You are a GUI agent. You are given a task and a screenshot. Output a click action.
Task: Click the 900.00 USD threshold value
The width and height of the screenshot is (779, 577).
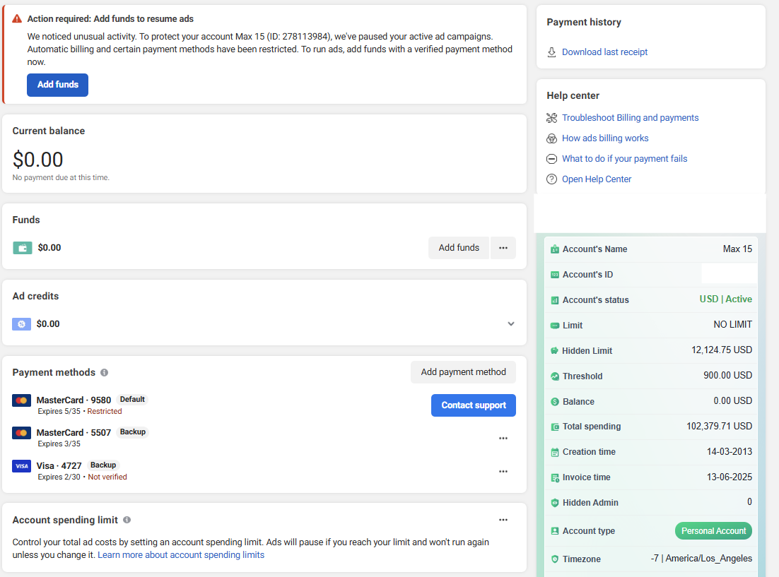coord(727,376)
